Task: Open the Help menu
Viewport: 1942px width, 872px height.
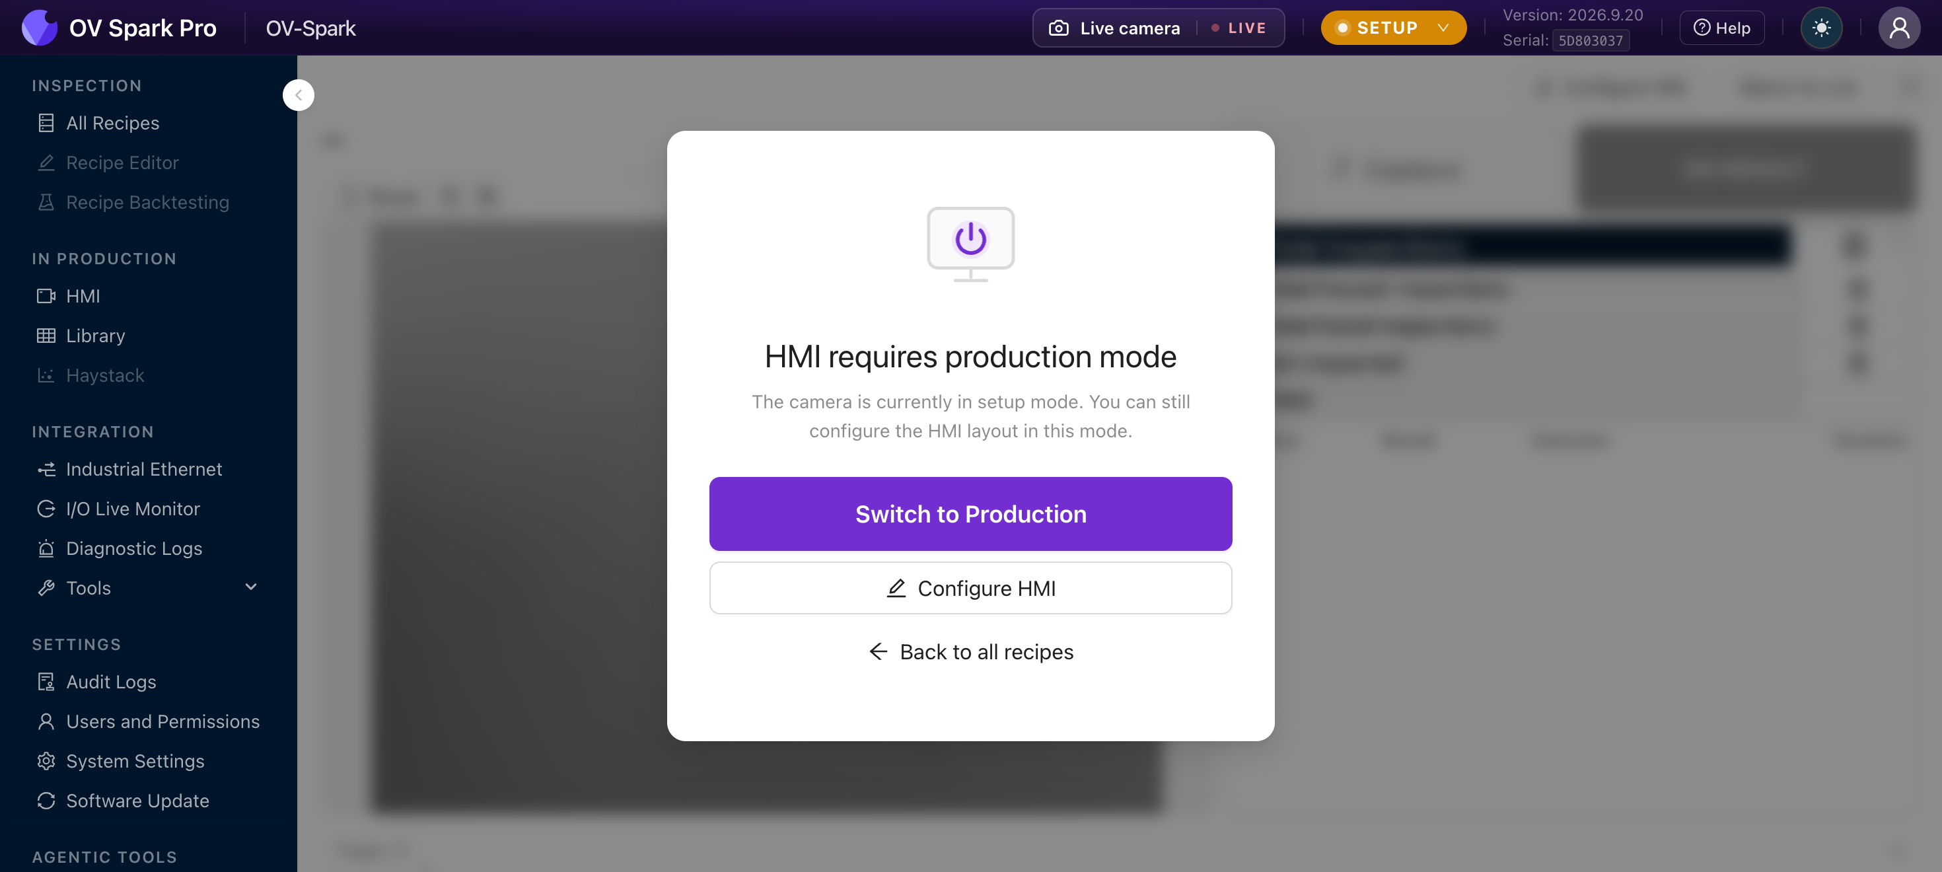Action: (1722, 28)
